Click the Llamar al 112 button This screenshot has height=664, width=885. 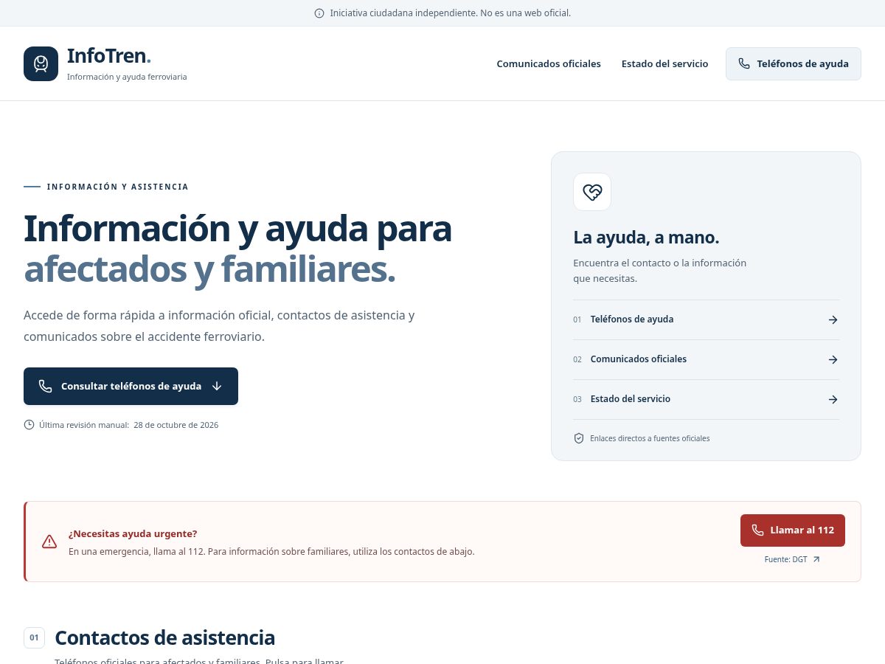pos(793,530)
